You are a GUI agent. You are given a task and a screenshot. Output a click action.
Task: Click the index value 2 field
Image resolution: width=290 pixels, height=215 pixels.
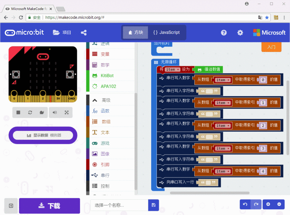point(263,126)
